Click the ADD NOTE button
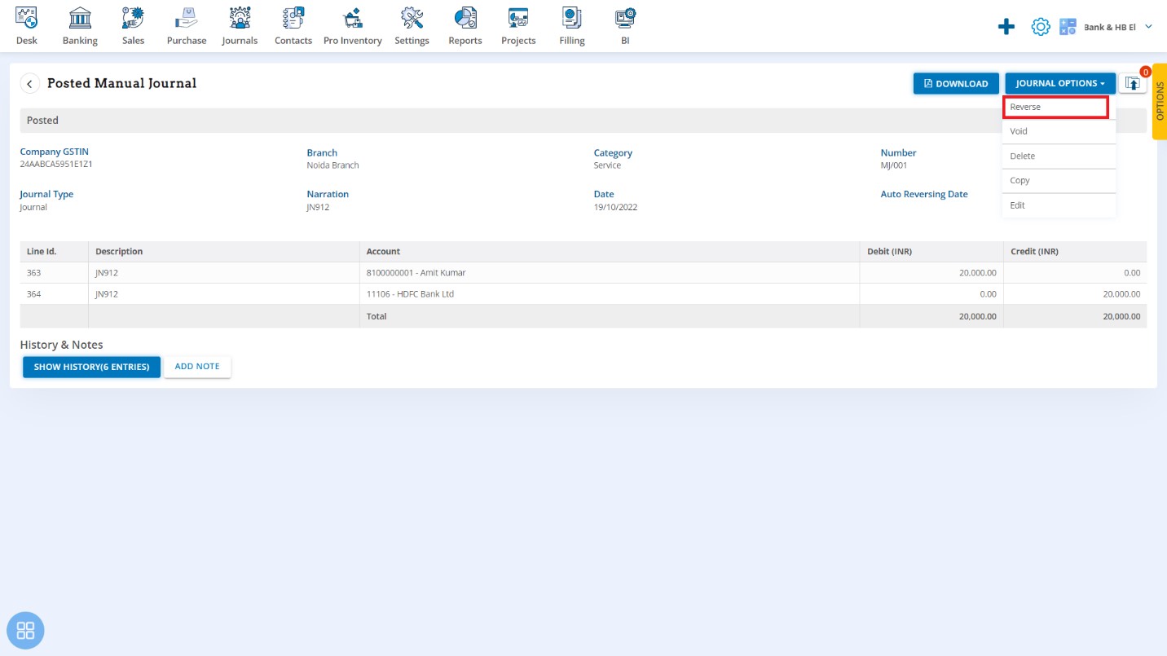 point(197,367)
